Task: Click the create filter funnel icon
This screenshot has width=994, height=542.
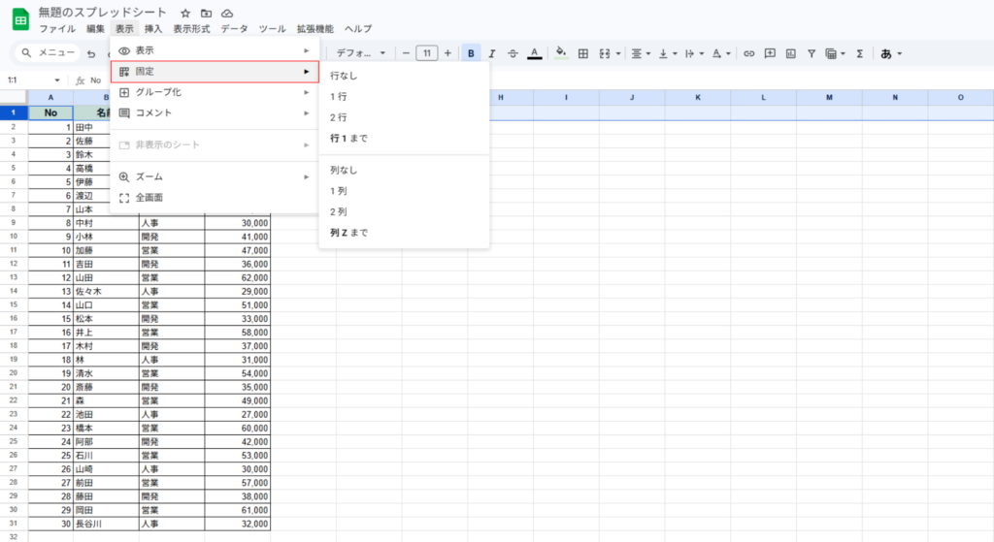Action: [x=812, y=53]
